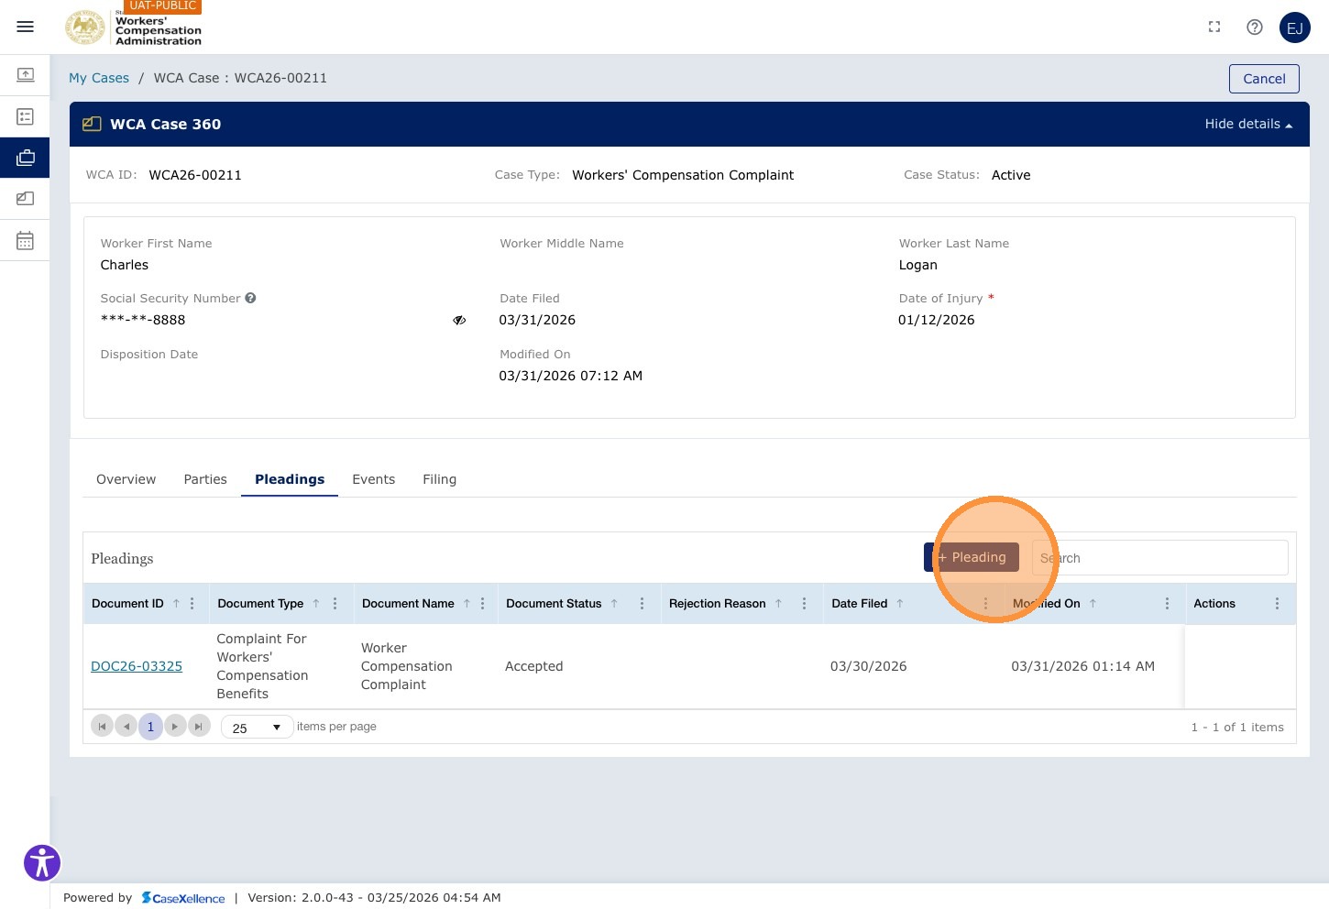This screenshot has width=1329, height=909.
Task: Open the calendar sidebar icon
Action: [25, 240]
